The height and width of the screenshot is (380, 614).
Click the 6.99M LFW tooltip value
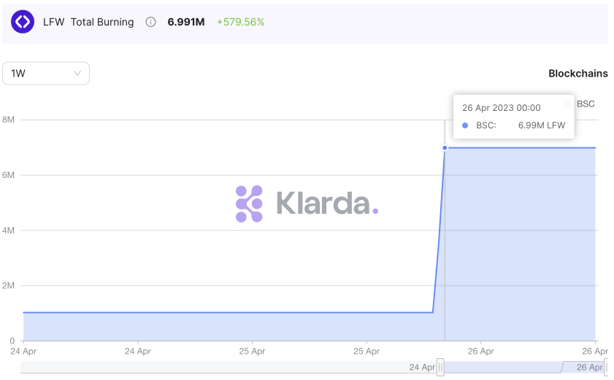tap(542, 125)
